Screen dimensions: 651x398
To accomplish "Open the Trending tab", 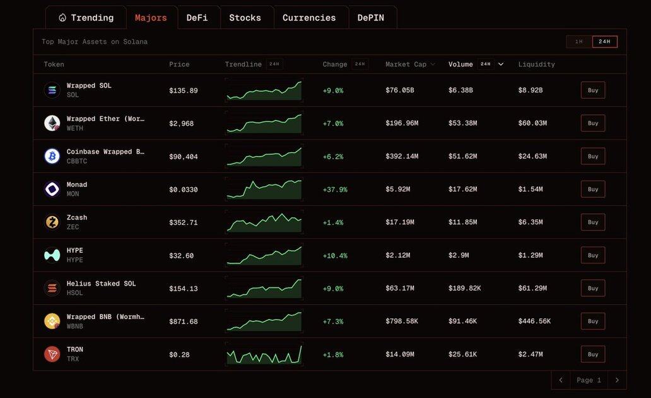I will (x=86, y=18).
